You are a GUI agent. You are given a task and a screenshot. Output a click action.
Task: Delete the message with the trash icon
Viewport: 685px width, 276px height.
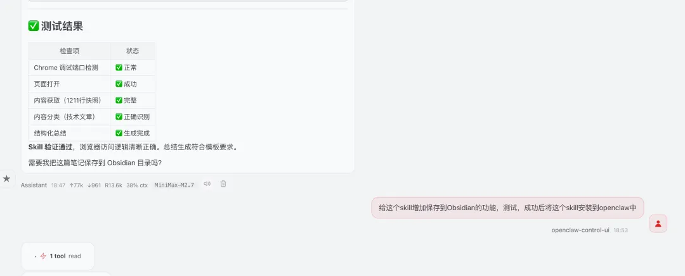click(x=223, y=184)
